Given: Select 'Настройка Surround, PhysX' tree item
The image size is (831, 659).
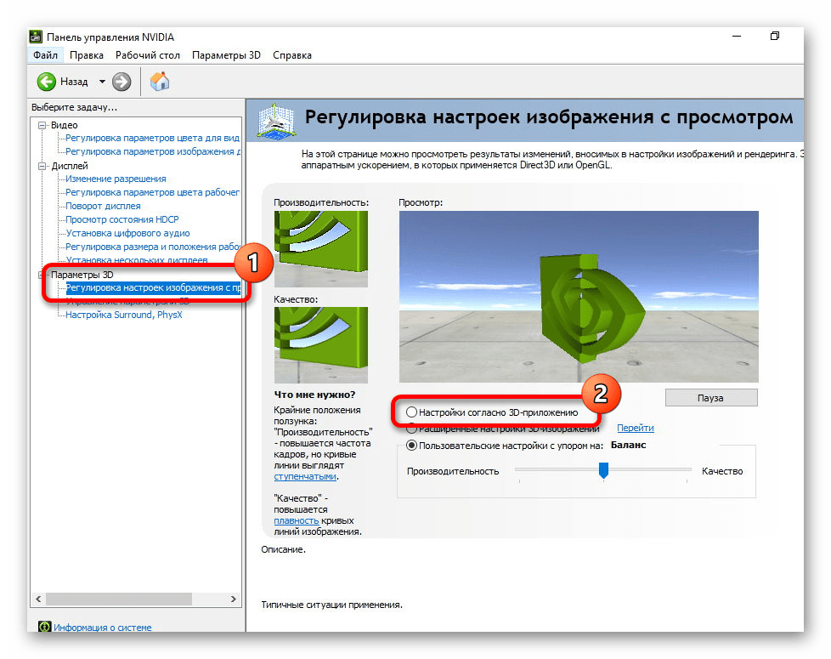Looking at the screenshot, I should tap(123, 315).
